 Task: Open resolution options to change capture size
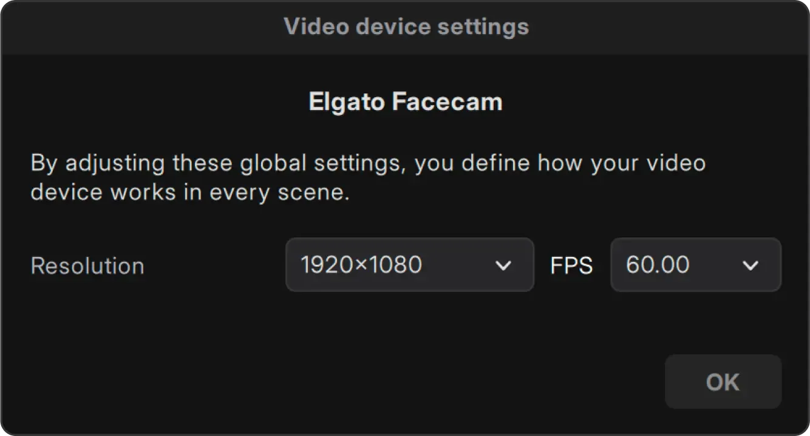(x=410, y=265)
